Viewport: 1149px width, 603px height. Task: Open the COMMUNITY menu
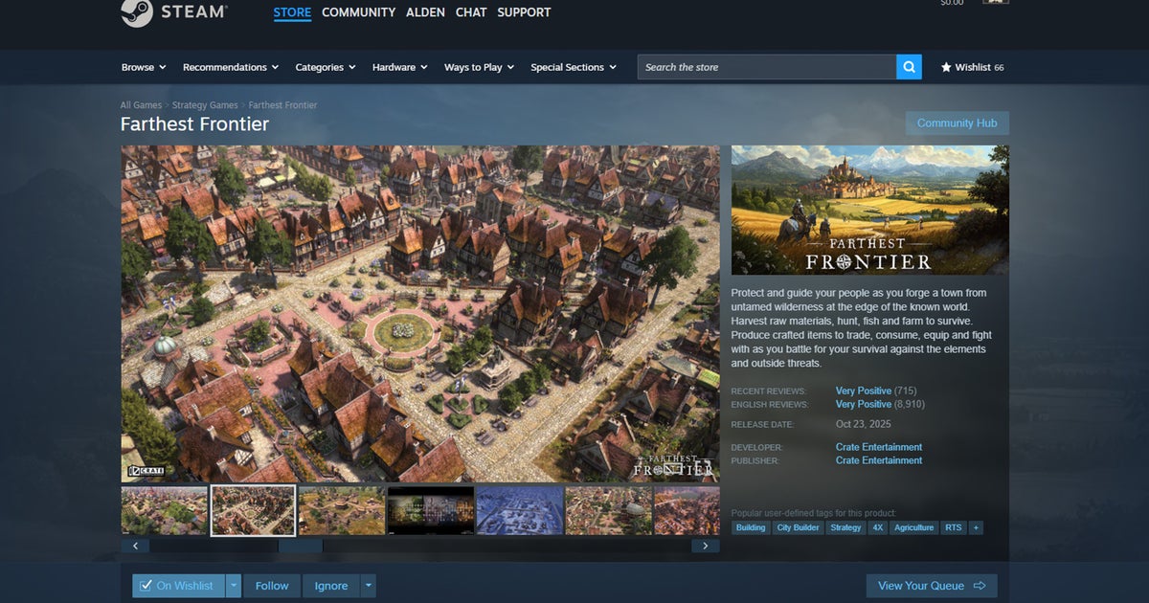[x=358, y=11]
